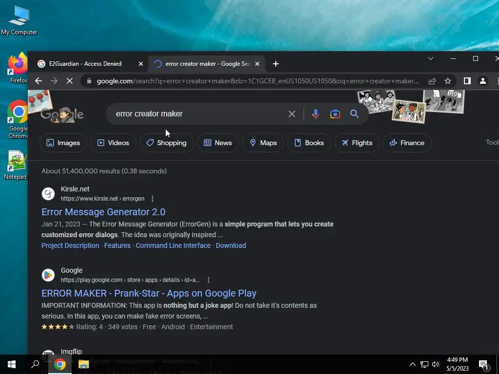Viewport: 499px width, 374px height.
Task: Click the Google Play site favicon
Action: 48,275
